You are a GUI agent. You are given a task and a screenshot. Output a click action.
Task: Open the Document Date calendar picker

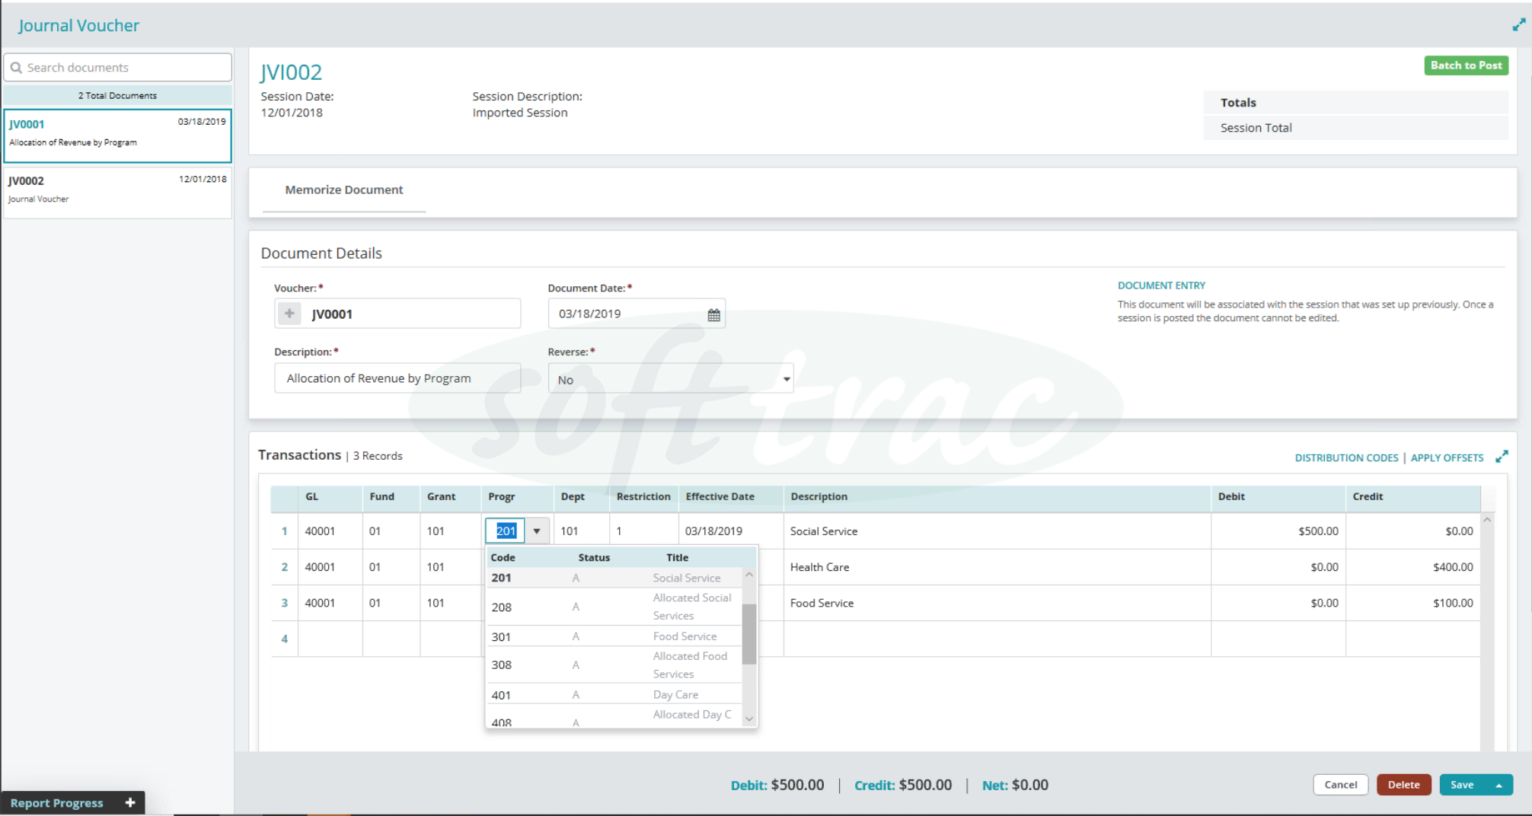click(x=713, y=314)
